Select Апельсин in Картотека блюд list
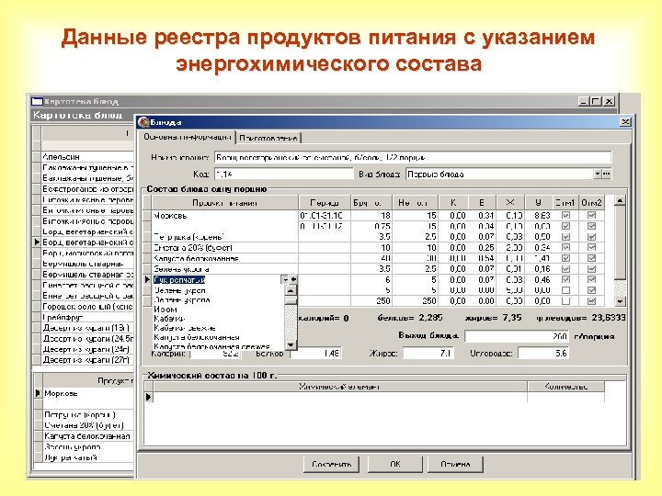The image size is (662, 496). click(87, 156)
